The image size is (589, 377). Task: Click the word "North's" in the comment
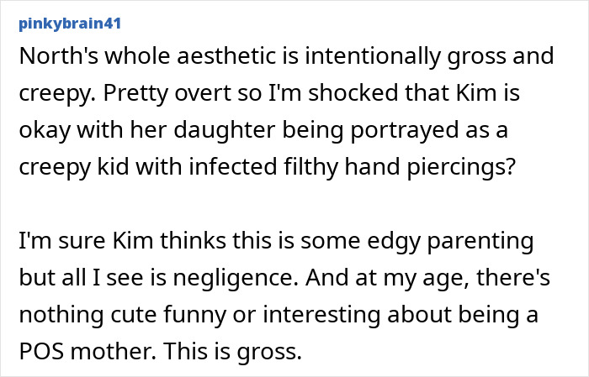click(x=50, y=58)
